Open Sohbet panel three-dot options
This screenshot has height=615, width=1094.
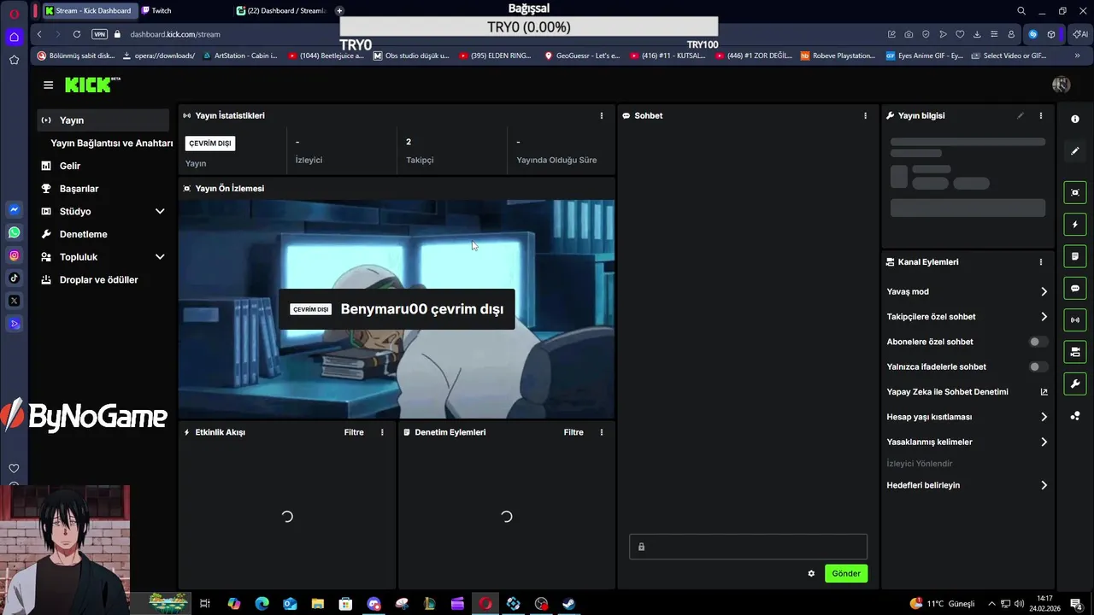click(x=865, y=115)
